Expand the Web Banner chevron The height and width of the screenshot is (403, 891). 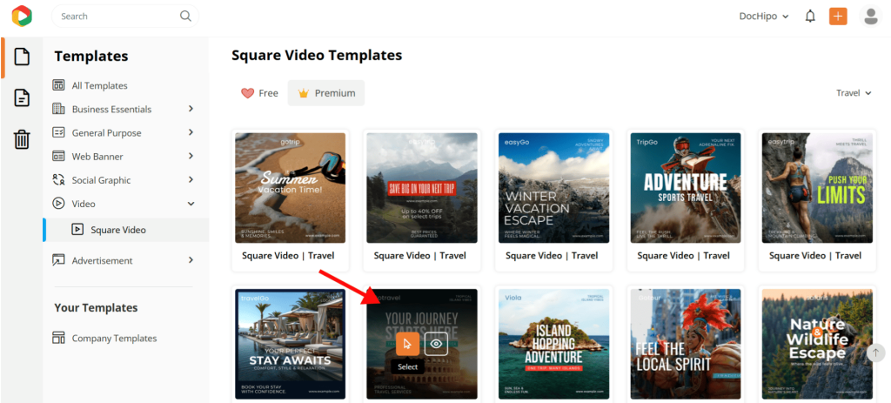(x=191, y=156)
